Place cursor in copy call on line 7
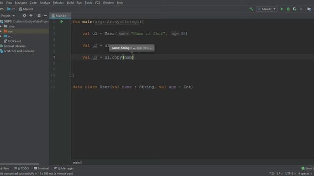 pyautogui.click(x=117, y=57)
